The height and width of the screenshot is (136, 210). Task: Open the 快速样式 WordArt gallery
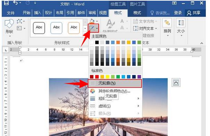(x=110, y=25)
